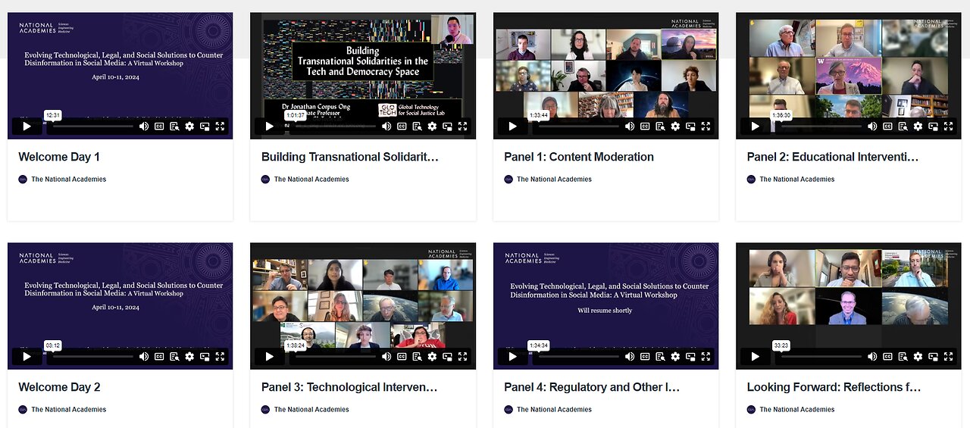Enter fullscreen on Panel 2 Educational video
Viewport: 970px width, 428px height.
point(948,127)
